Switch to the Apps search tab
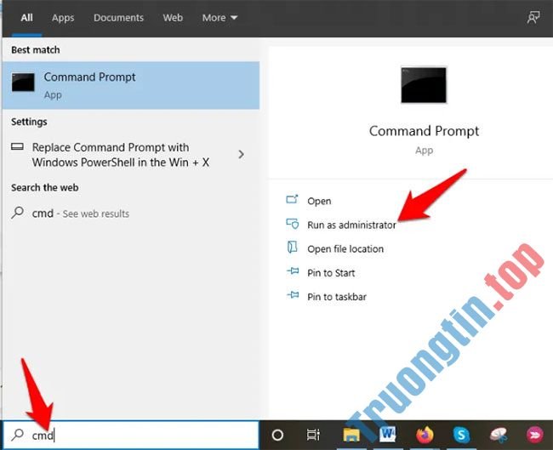Viewport: 553px width, 450px height. pyautogui.click(x=63, y=18)
